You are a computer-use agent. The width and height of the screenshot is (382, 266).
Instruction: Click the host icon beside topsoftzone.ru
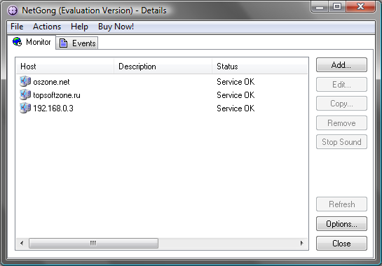click(x=25, y=94)
